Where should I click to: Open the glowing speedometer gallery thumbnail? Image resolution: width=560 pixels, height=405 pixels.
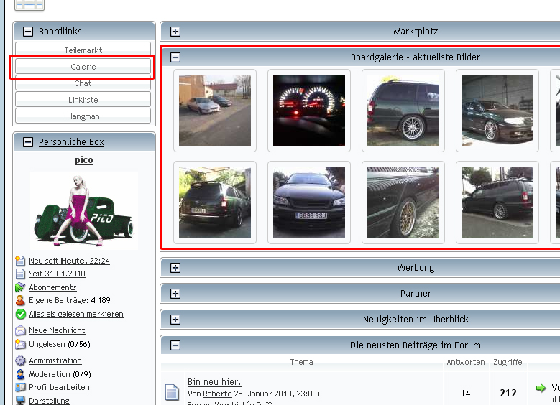pos(309,111)
